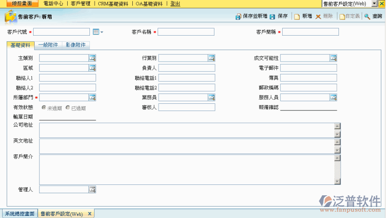
Task: Open lookup icon for 管理人 field
Action: [x=92, y=190]
